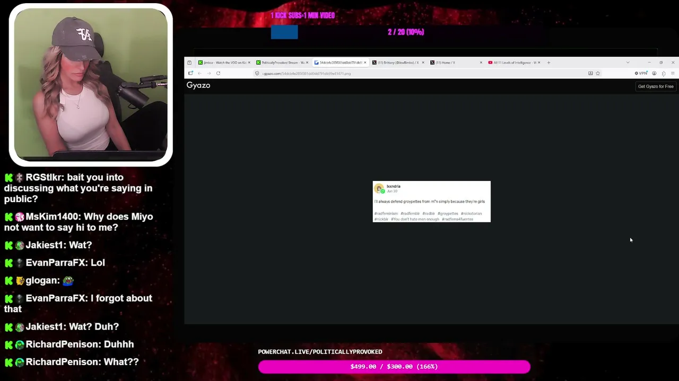Open the extensions puzzle icon
The image size is (679, 381).
click(664, 74)
